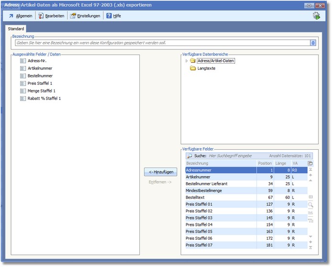Click the magnifier icon beside table
Screen dimensions: 332x267
tap(310, 205)
